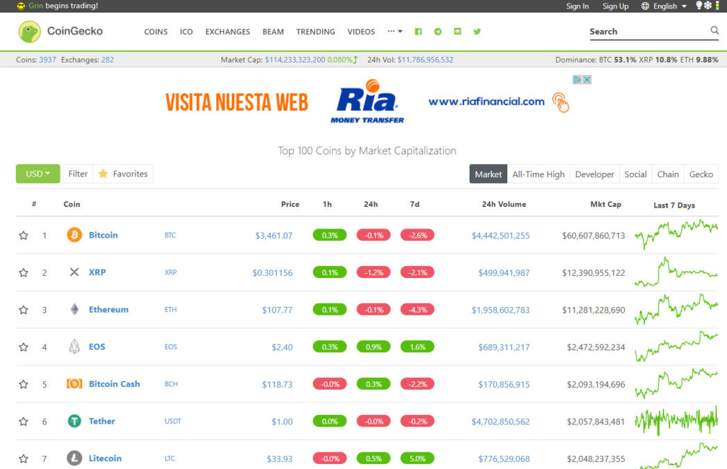This screenshot has height=469, width=727.
Task: Visit CoinGecko's Facebook page icon
Action: pyautogui.click(x=418, y=31)
